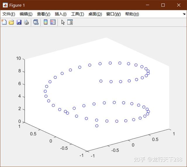Click the MATLAB logo in the title bar
187x167 pixels.
(x=5, y=5)
